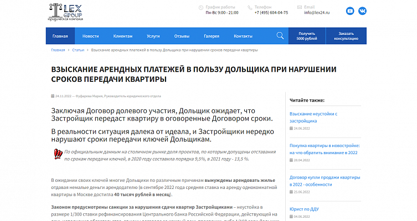417x221 pixels.
Task: Click the Заказать консультацию button
Action: pyautogui.click(x=346, y=36)
